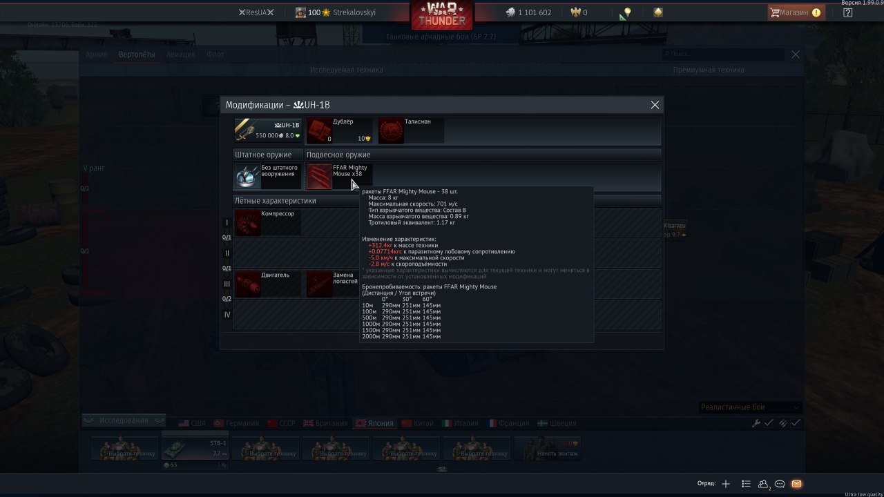Select Без штатного вооружения weapon slot
The width and height of the screenshot is (884, 497).
click(x=268, y=177)
